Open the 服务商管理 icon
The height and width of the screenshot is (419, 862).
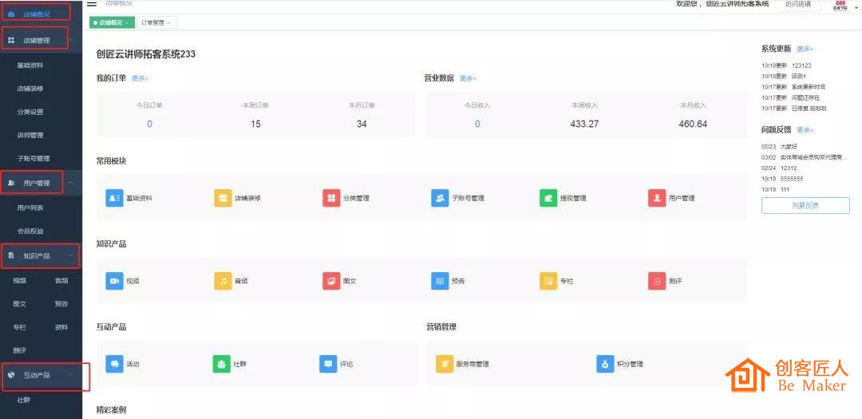coord(445,364)
